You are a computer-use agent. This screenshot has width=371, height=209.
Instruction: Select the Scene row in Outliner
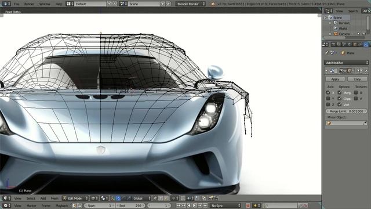(337, 17)
